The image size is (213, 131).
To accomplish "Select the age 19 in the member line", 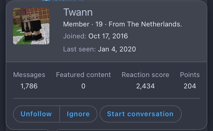I will click(x=99, y=24).
